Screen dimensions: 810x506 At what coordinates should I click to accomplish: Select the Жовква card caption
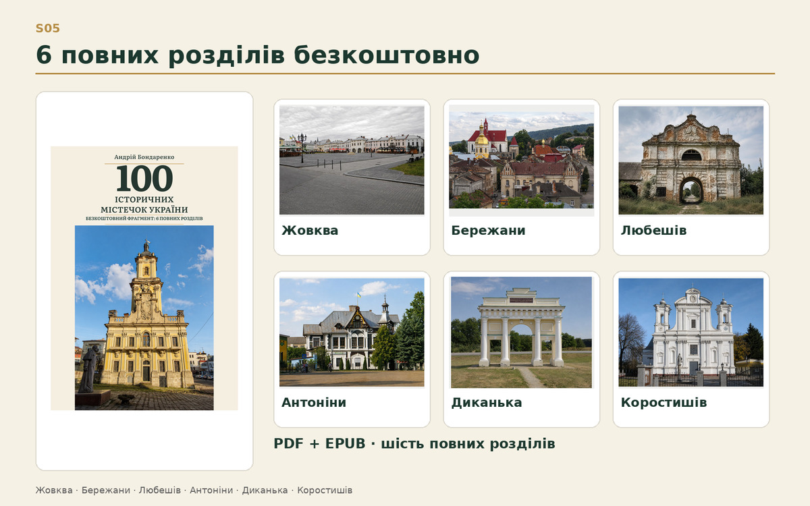coord(310,231)
